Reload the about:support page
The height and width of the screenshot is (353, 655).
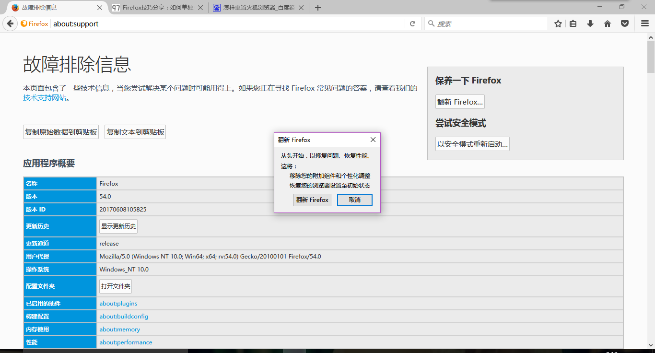(x=412, y=23)
